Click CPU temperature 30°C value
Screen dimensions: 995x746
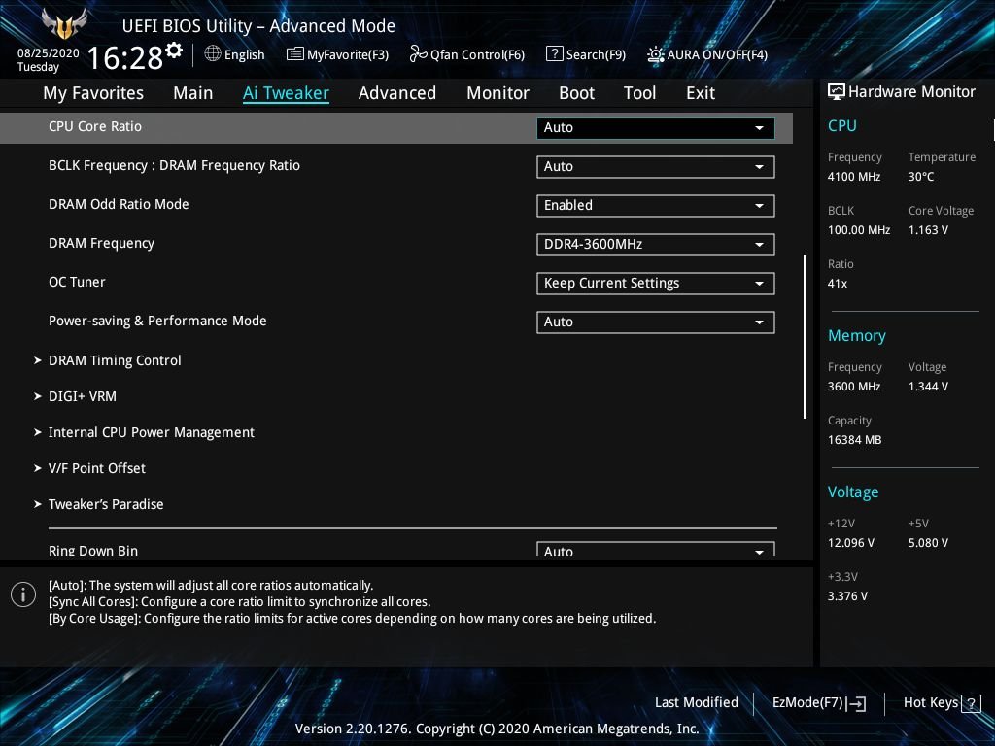[x=921, y=177]
